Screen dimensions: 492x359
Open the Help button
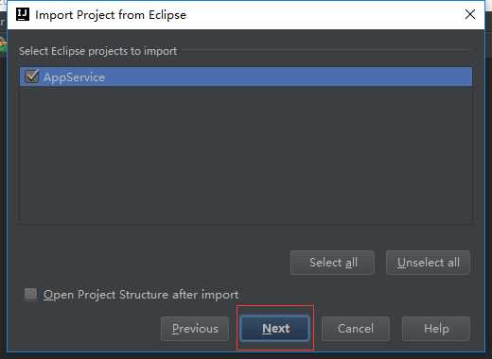(436, 329)
